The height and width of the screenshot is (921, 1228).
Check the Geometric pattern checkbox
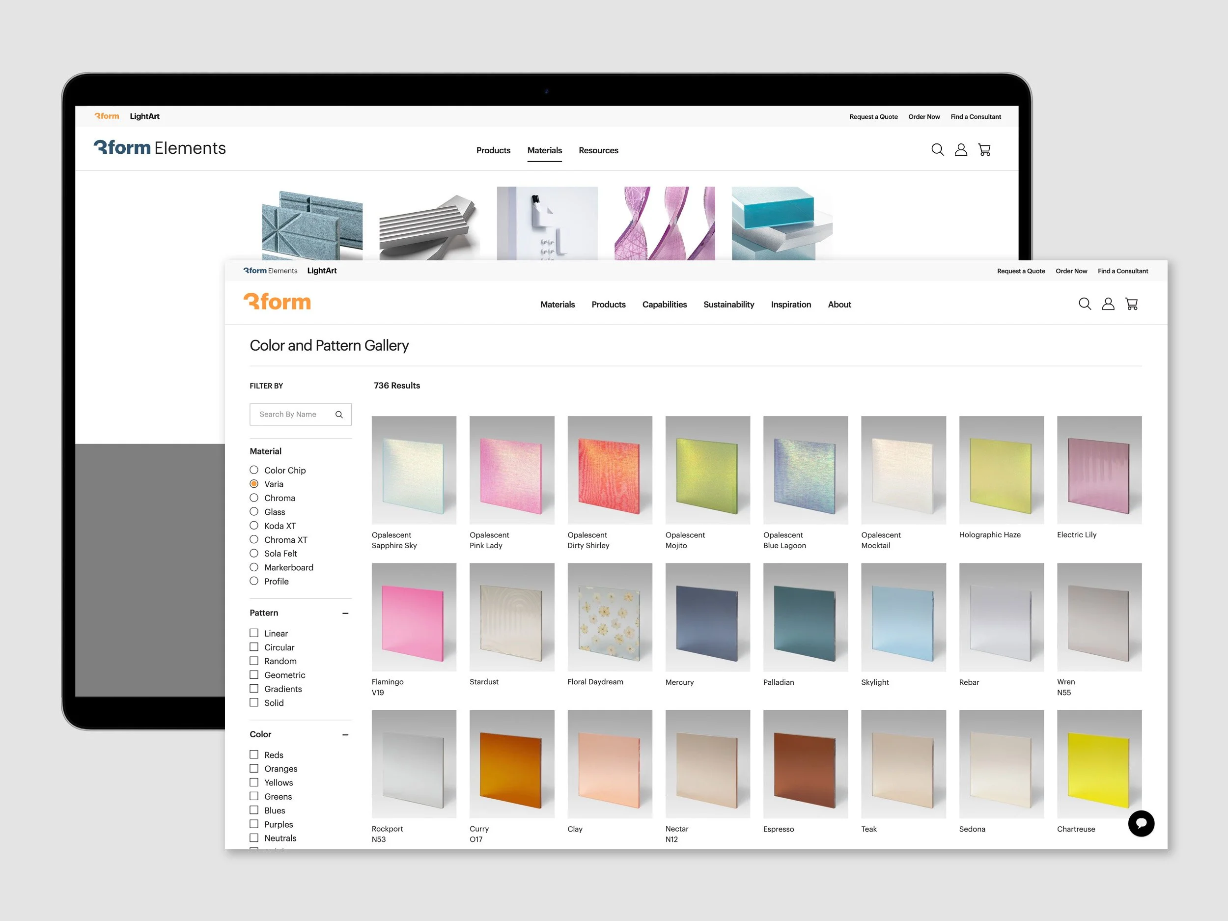[x=254, y=674]
